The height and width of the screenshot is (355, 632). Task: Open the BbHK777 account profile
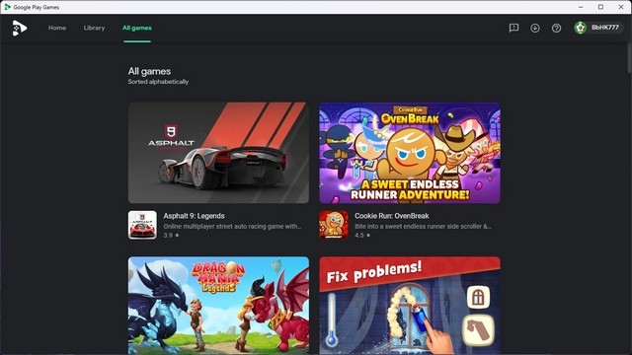point(598,28)
